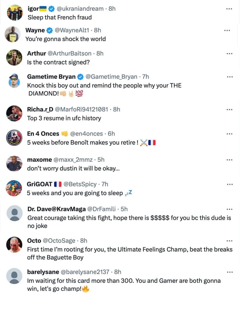Click maxome's display name
Viewport: 240px width, 310px height.
(39, 159)
